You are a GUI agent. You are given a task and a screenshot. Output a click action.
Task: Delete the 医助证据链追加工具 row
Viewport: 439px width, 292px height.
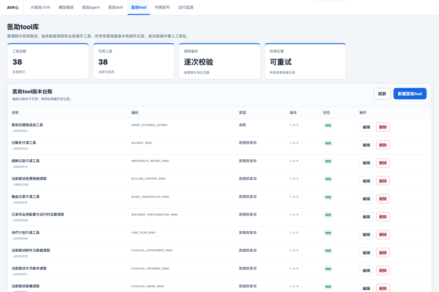[383, 127]
